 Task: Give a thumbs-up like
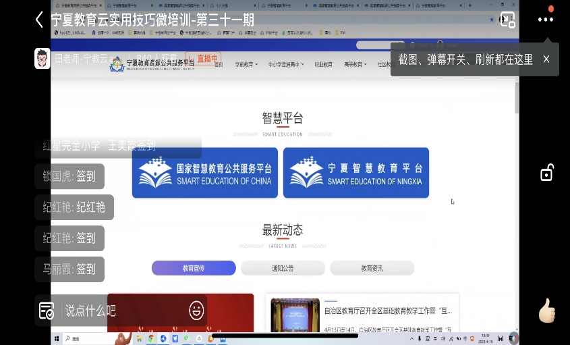pyautogui.click(x=547, y=311)
